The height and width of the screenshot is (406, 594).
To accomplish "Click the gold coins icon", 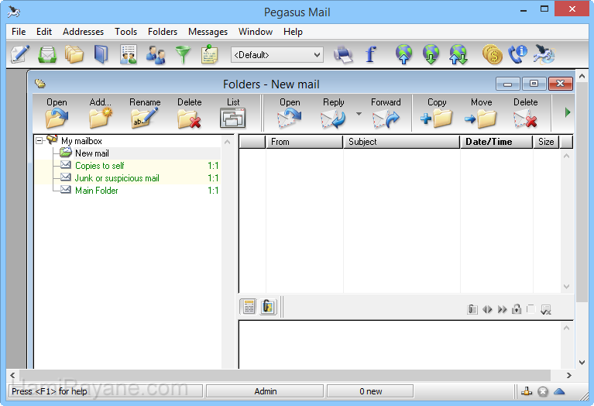I will click(x=492, y=54).
